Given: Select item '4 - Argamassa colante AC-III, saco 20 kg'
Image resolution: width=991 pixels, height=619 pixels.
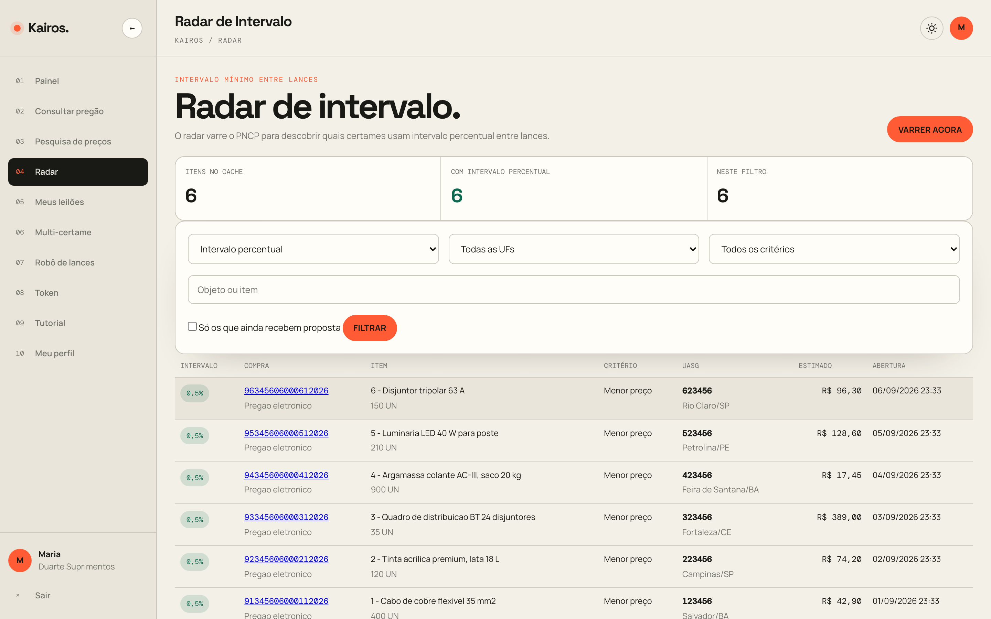Looking at the screenshot, I should [446, 475].
